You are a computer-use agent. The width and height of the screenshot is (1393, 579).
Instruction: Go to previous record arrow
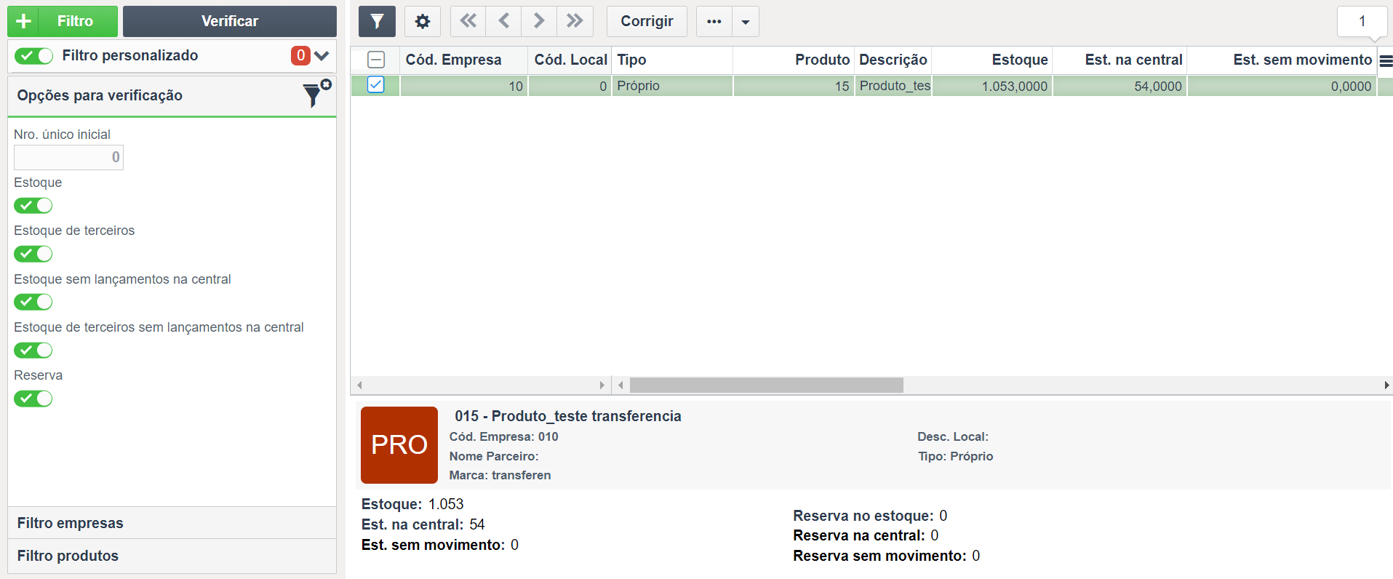503,22
